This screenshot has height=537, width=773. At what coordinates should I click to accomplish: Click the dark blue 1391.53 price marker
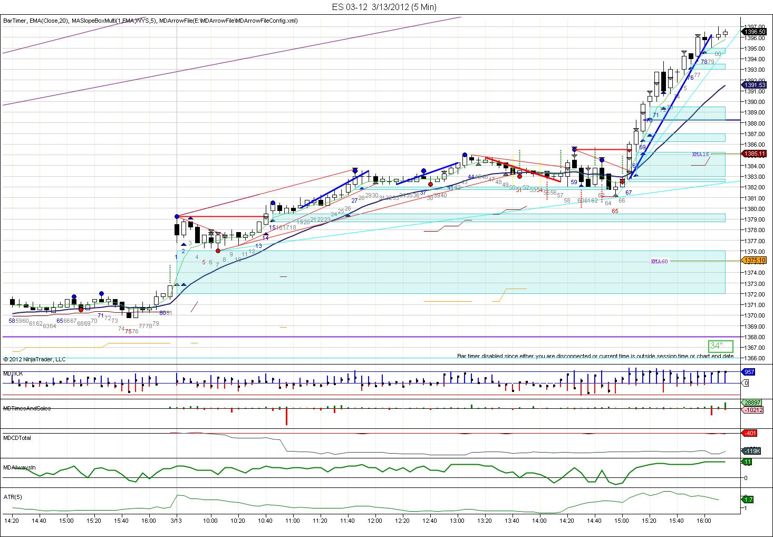[754, 84]
